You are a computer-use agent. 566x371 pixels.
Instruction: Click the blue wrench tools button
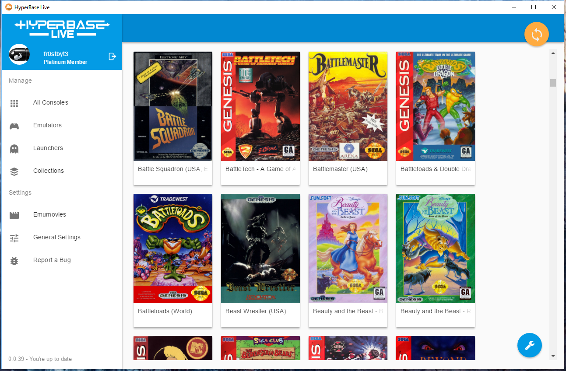(x=530, y=345)
